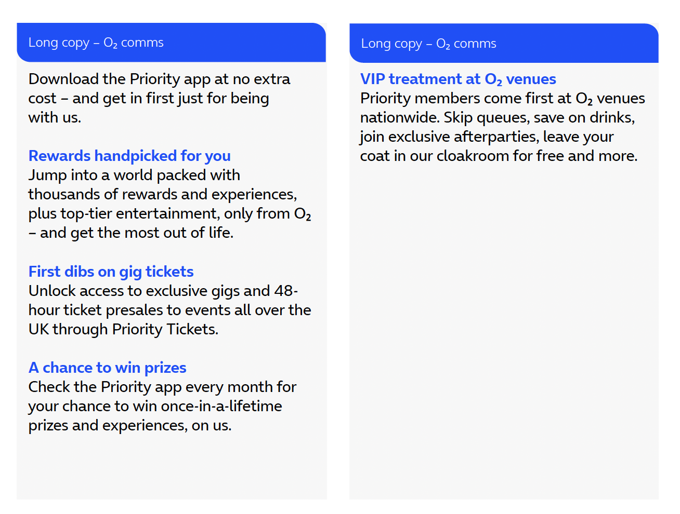
Task: Click the text 'prizes and experiences, on us.'
Action: click(x=130, y=425)
